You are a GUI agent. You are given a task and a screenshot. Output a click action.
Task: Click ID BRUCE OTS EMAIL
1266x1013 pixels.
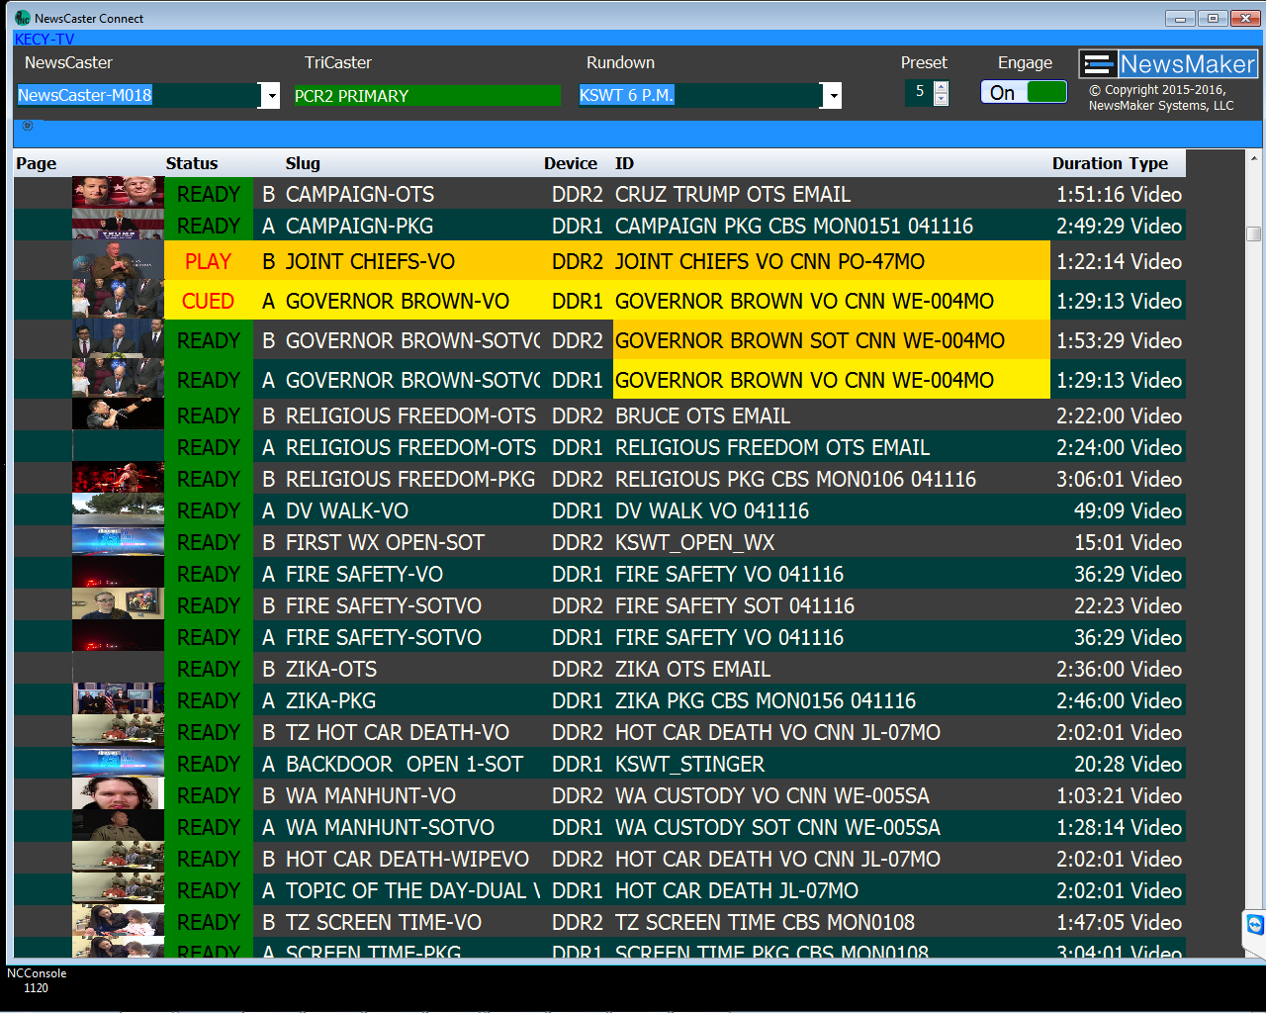point(703,415)
